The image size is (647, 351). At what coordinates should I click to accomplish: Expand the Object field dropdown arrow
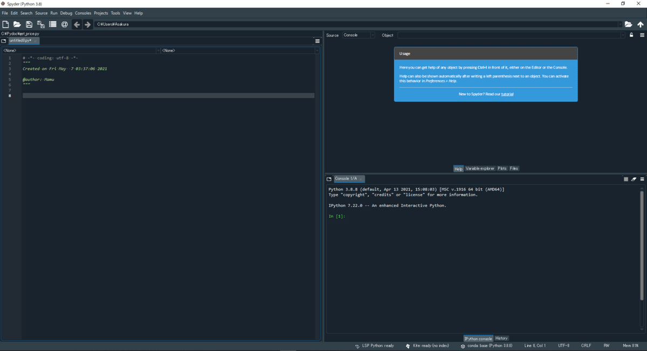(623, 35)
